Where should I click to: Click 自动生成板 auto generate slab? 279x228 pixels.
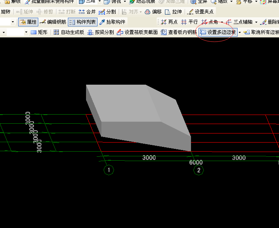pyautogui.click(x=69, y=32)
